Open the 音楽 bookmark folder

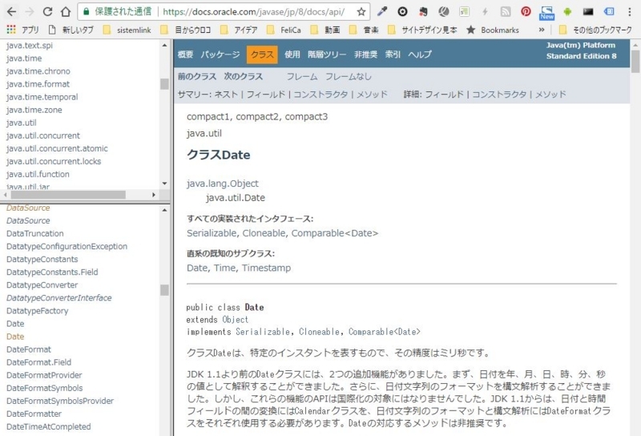(x=364, y=30)
